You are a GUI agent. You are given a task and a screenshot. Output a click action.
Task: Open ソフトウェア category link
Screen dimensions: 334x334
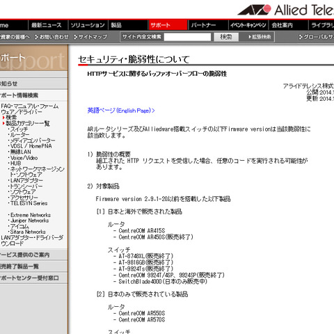23,192
